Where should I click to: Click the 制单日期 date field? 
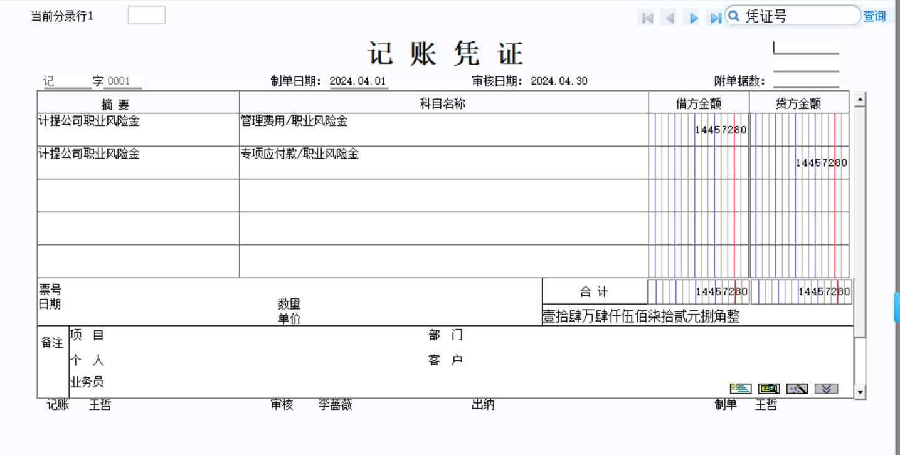pyautogui.click(x=358, y=81)
